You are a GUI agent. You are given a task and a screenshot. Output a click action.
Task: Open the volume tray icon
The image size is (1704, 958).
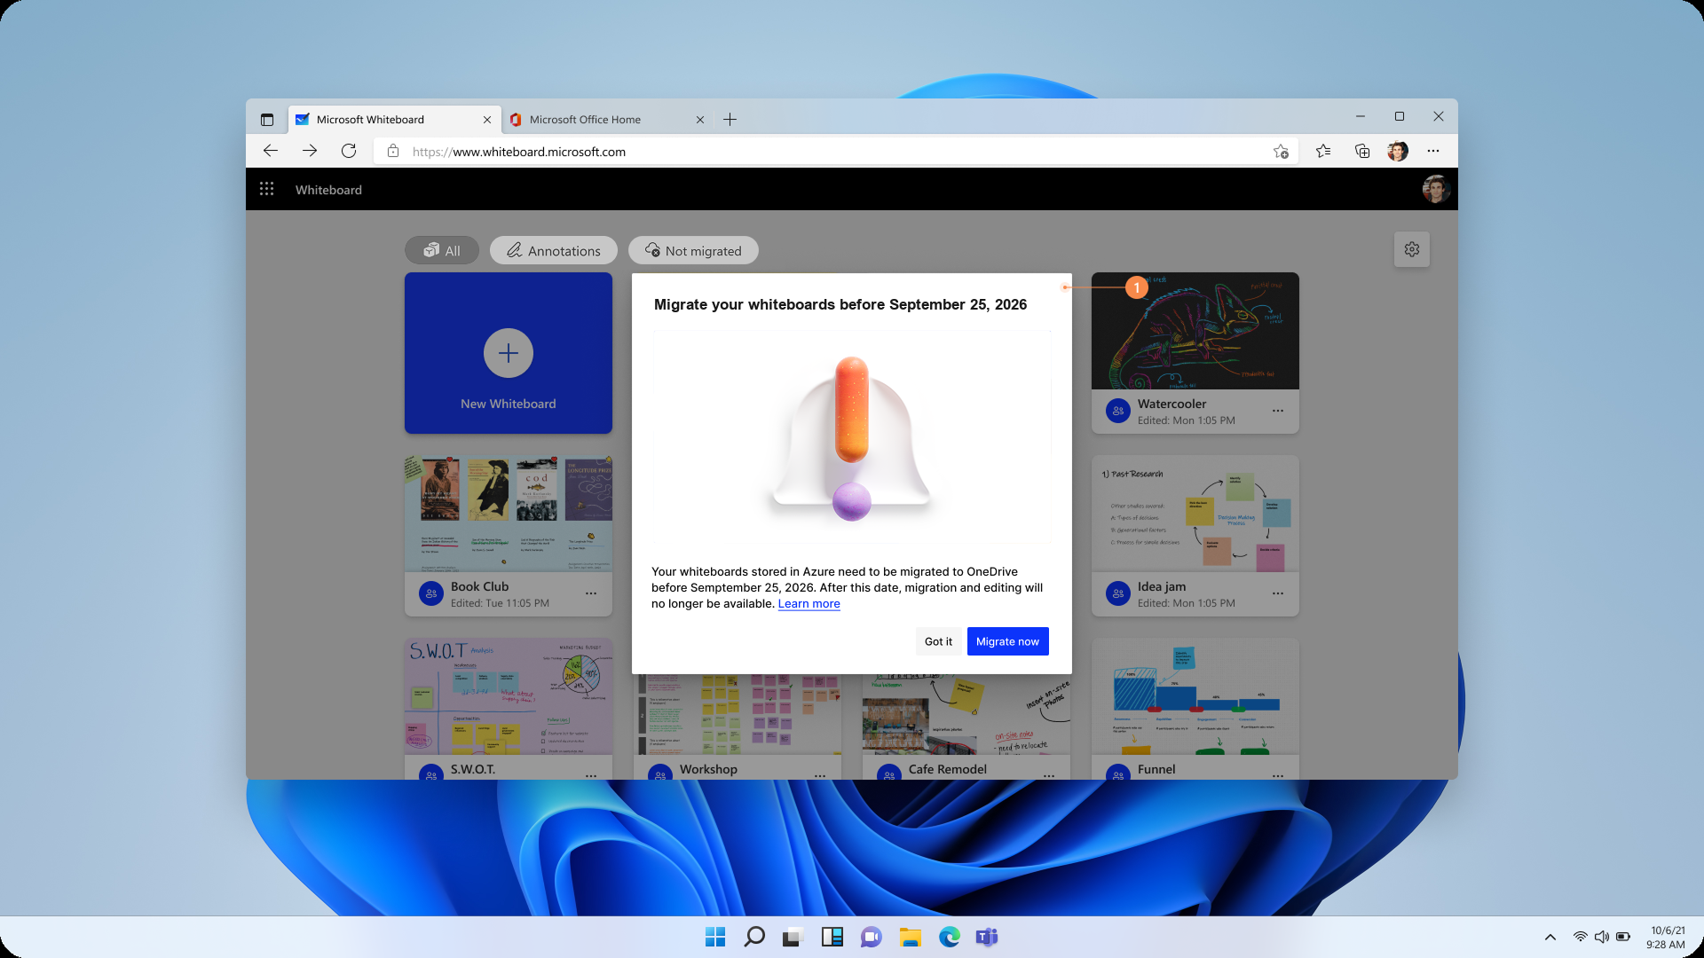click(1601, 937)
